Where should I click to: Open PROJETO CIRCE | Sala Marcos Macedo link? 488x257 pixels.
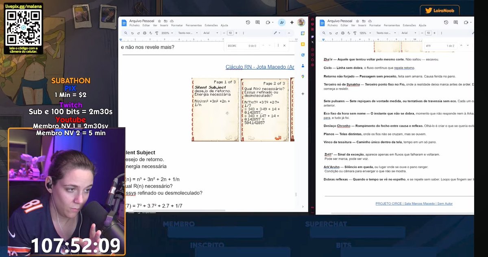[414, 203]
